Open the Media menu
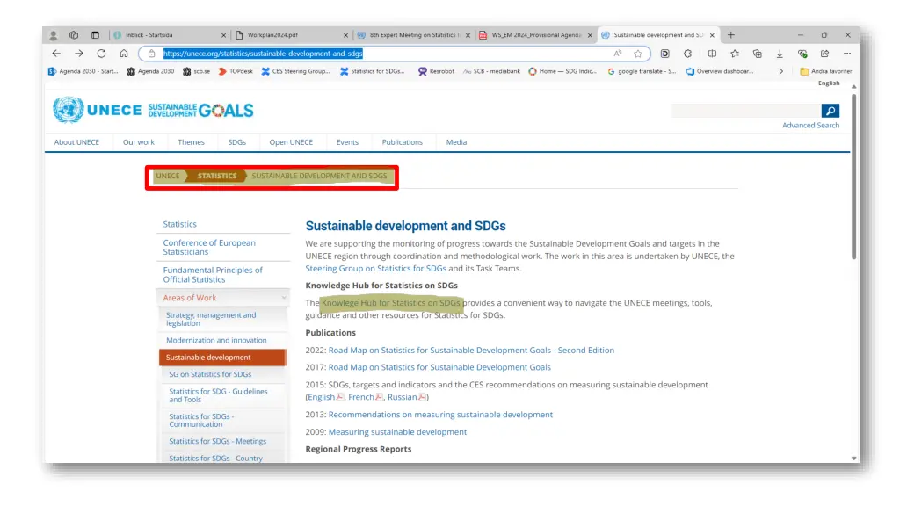Viewport: 900px width, 506px height. (x=456, y=142)
